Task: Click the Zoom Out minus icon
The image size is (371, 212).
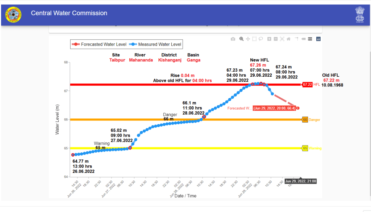Action: (276, 39)
